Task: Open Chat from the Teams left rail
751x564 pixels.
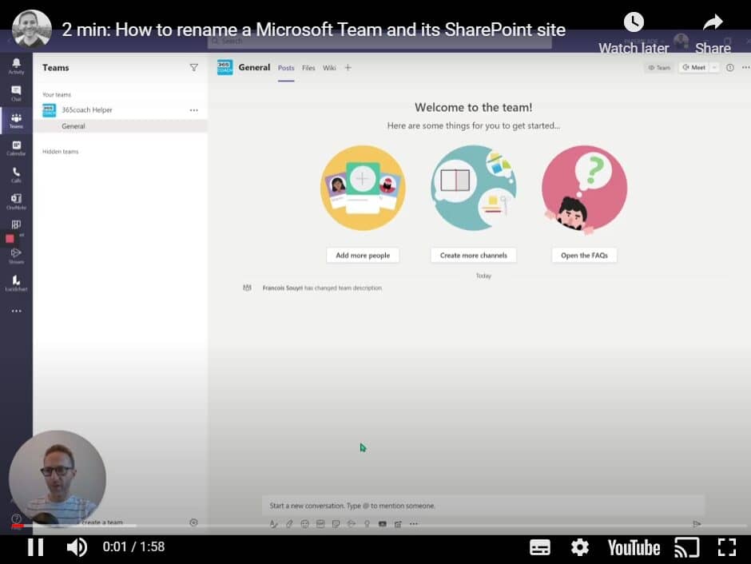Action: [x=16, y=93]
